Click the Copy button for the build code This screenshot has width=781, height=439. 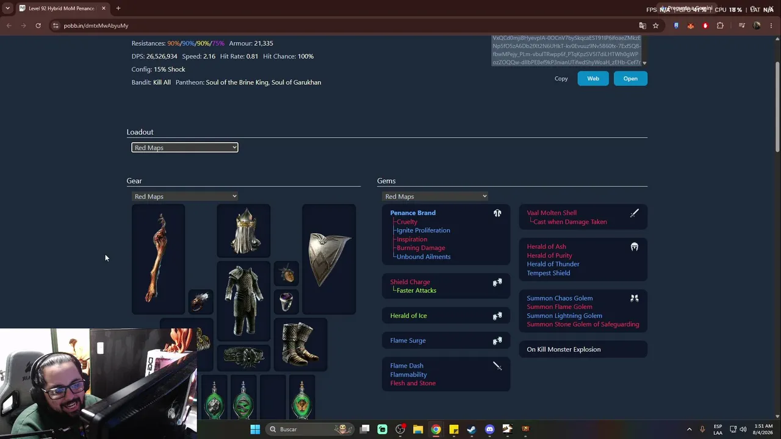[x=561, y=79]
